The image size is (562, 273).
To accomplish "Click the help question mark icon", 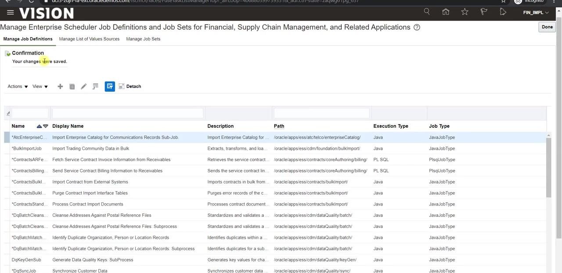I will point(417,27).
